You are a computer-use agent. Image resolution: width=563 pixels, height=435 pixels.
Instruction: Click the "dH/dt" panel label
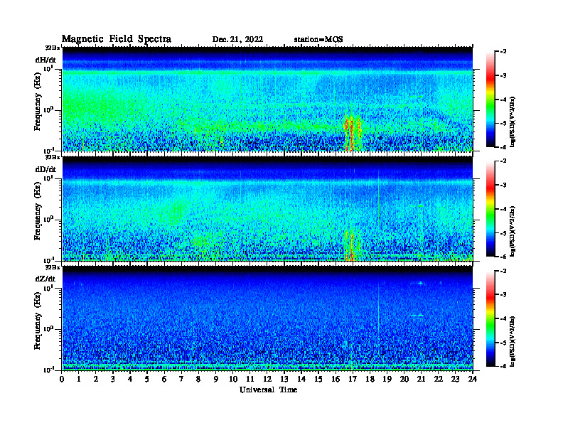tap(45, 60)
